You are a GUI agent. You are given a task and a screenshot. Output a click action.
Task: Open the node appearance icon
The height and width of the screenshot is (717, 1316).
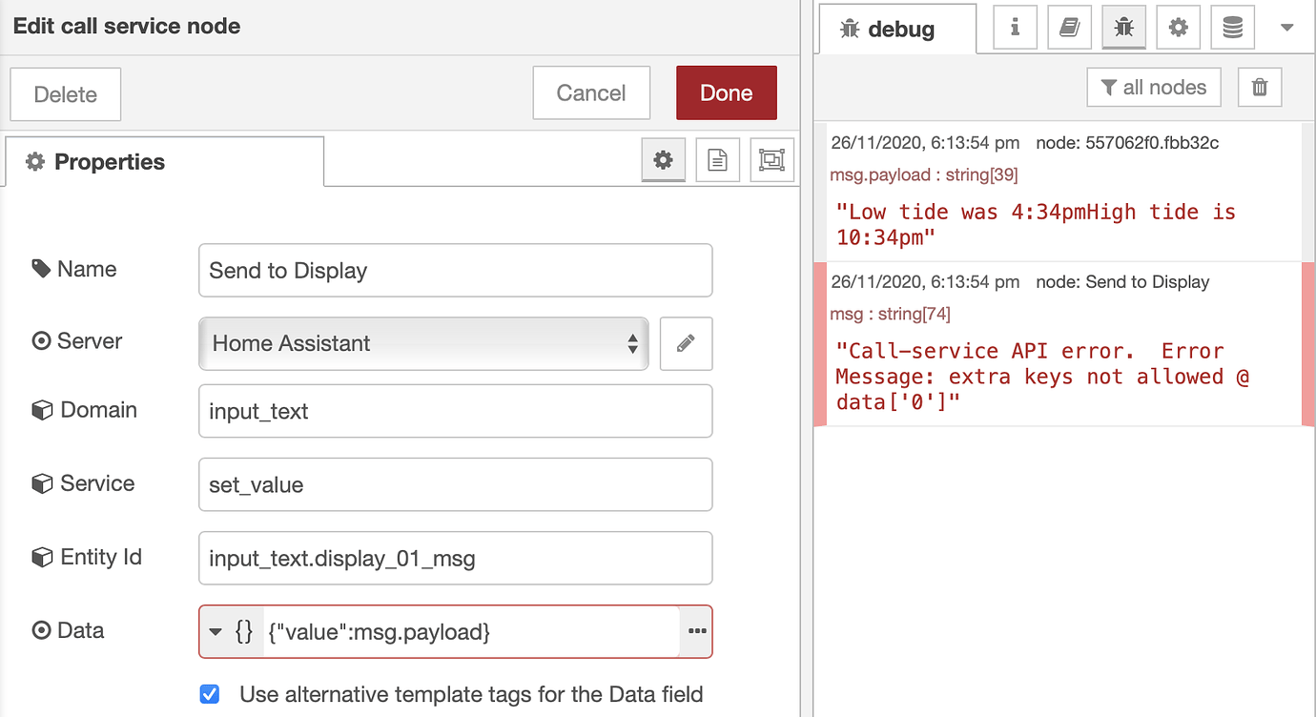(771, 161)
